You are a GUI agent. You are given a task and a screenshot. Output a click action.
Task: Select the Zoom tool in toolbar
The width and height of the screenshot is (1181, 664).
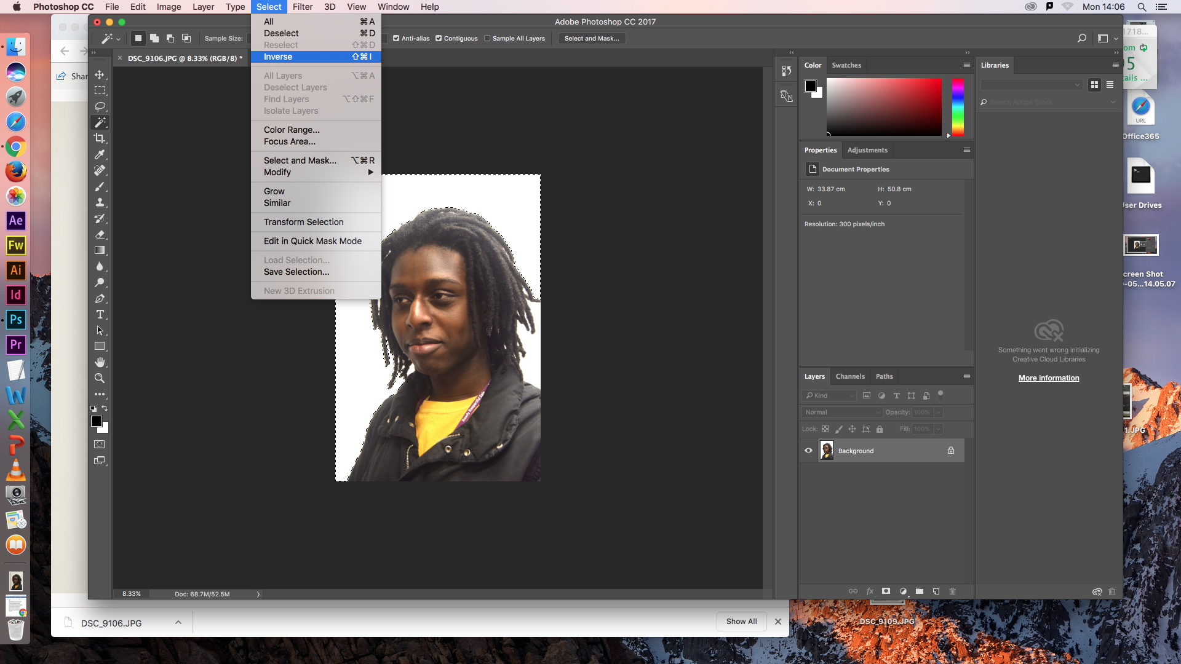100,379
